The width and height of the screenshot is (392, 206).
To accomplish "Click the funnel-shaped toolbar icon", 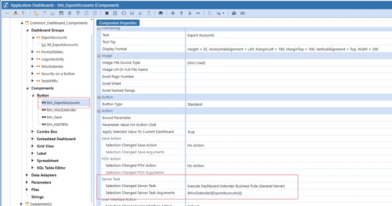I will [78, 13].
